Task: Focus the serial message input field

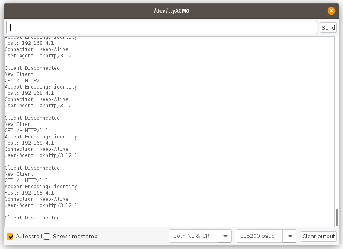Action: 162,27
